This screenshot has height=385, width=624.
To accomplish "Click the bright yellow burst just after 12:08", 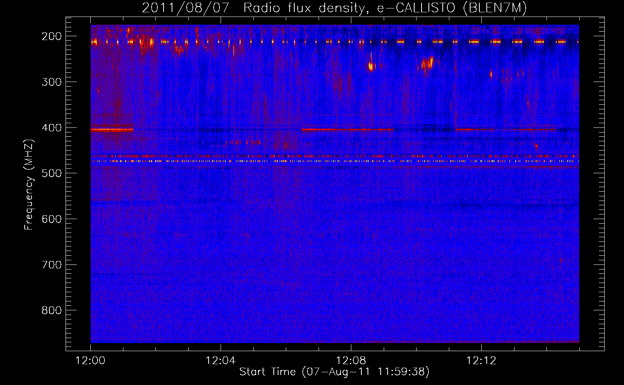I will point(371,66).
